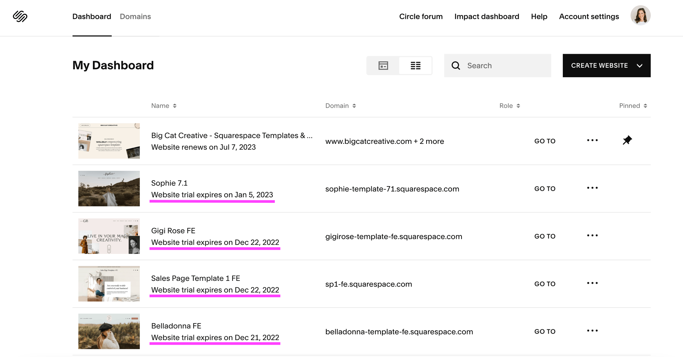
Task: Open Help from the top navigation
Action: (x=539, y=16)
